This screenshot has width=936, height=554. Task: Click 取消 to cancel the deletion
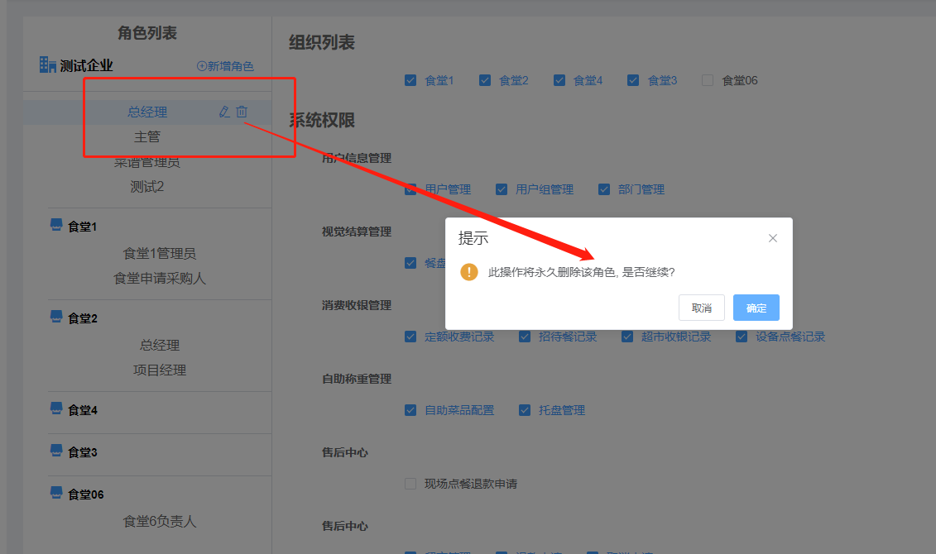[x=701, y=307]
